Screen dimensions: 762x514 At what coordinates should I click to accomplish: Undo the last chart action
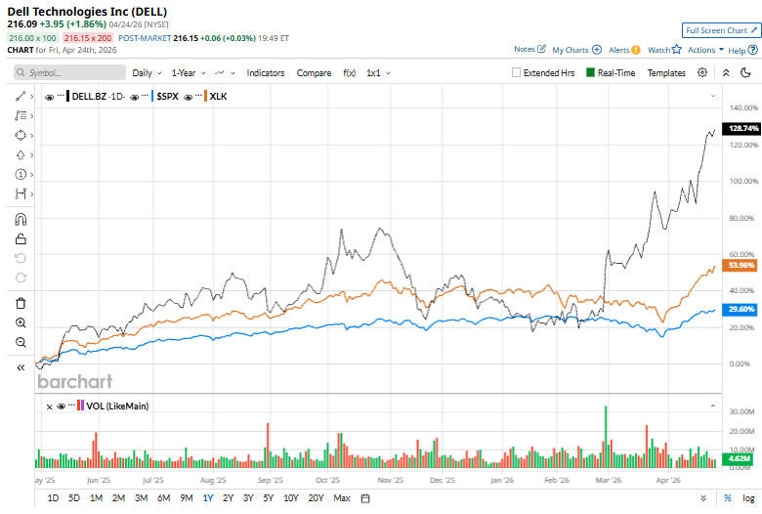21,258
